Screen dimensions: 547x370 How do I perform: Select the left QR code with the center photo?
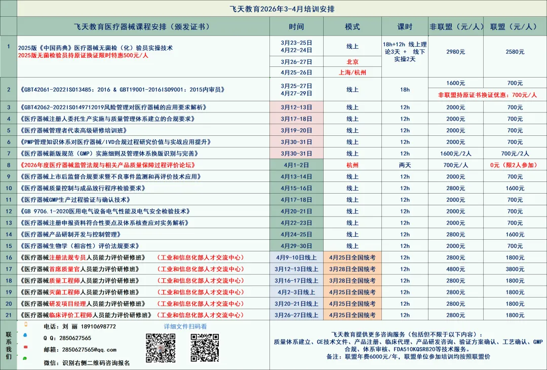(x=161, y=348)
